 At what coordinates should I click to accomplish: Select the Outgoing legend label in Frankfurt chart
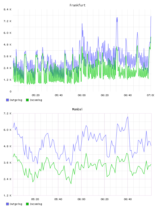[16, 100]
